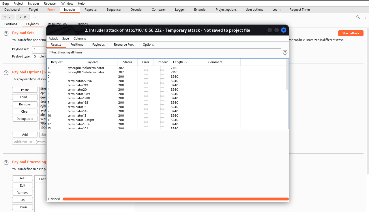Select the terminator1988 result row
This screenshot has height=212, width=369.
click(x=166, y=98)
